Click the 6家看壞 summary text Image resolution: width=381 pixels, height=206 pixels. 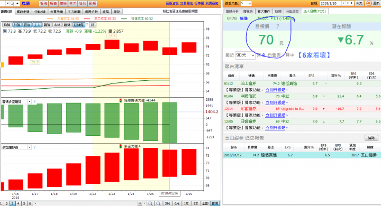point(314,55)
